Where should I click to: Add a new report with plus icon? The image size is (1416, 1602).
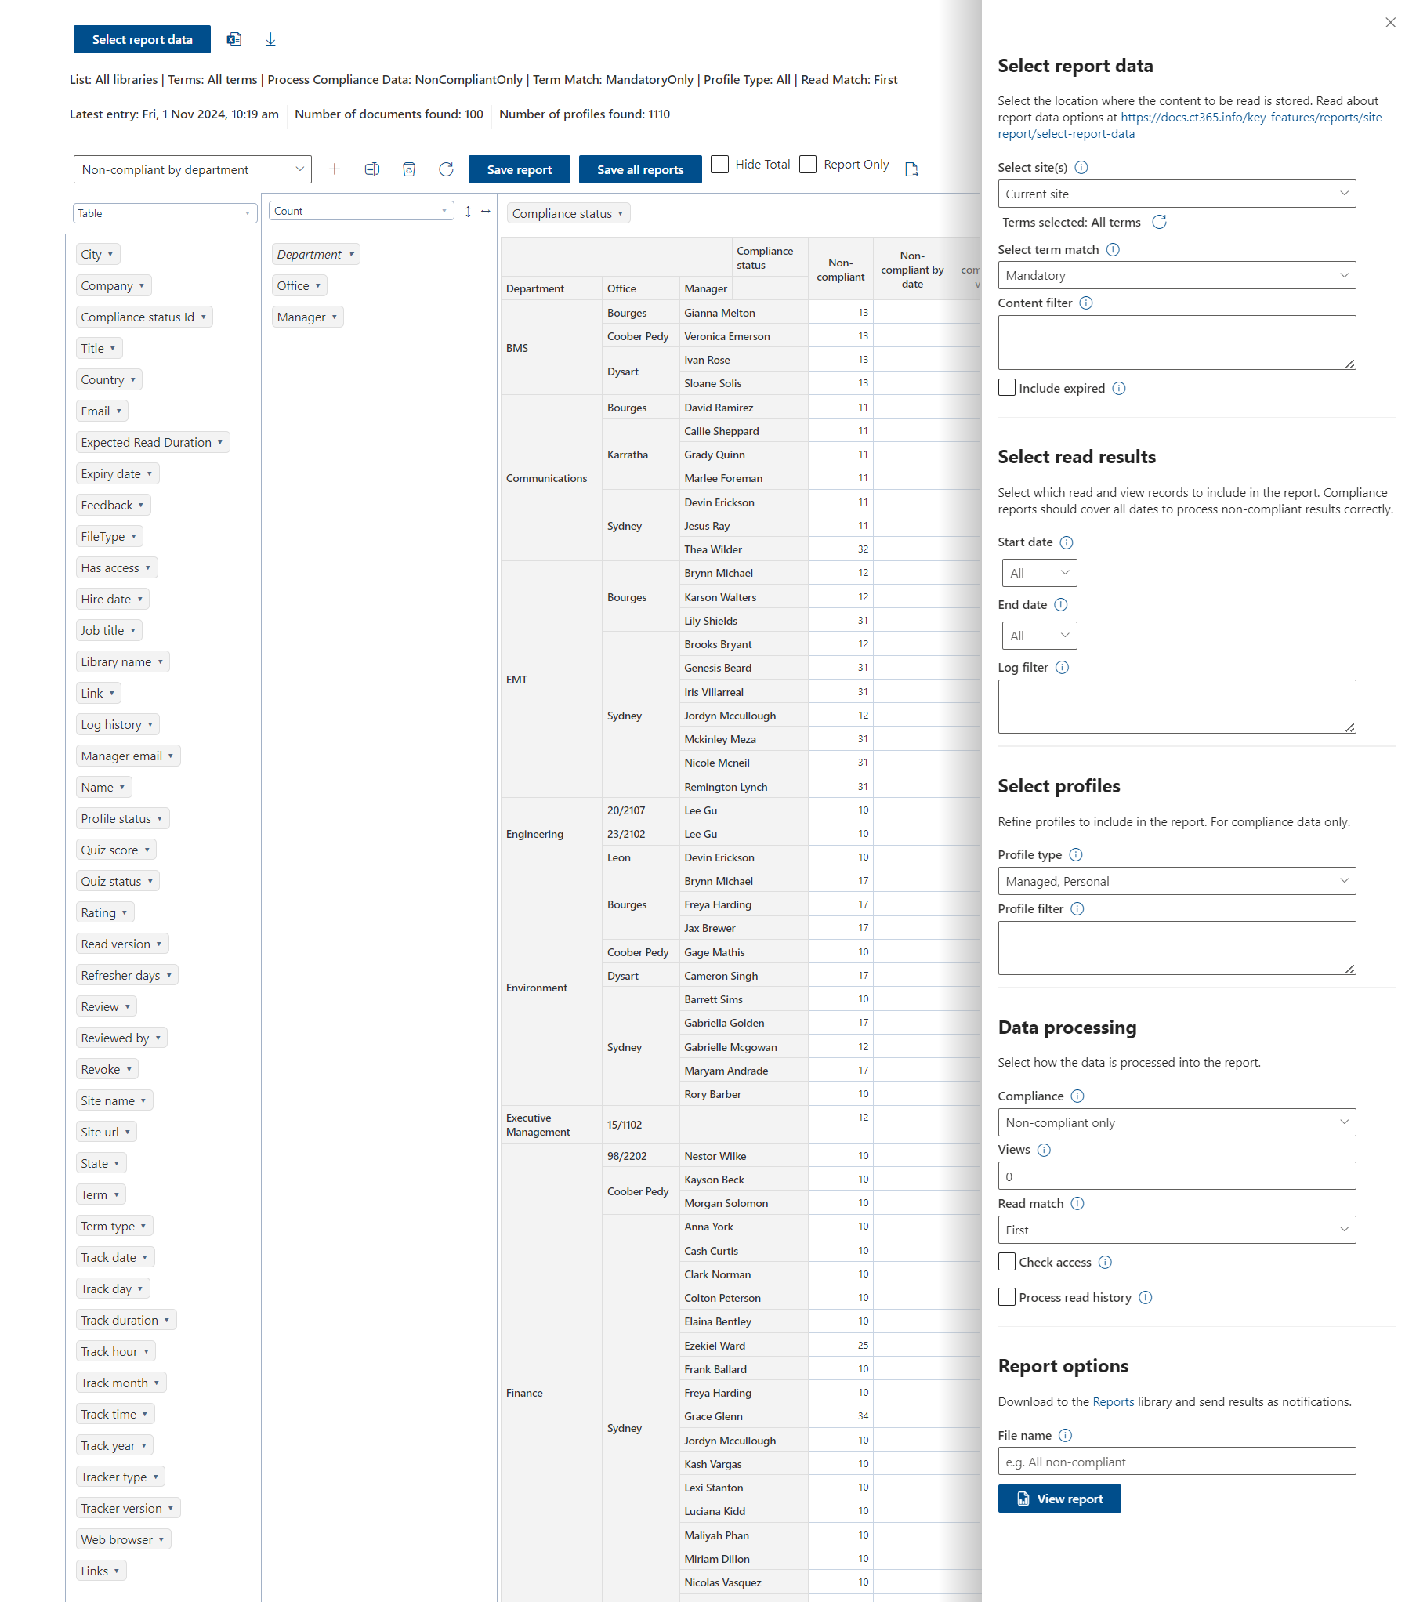(335, 169)
